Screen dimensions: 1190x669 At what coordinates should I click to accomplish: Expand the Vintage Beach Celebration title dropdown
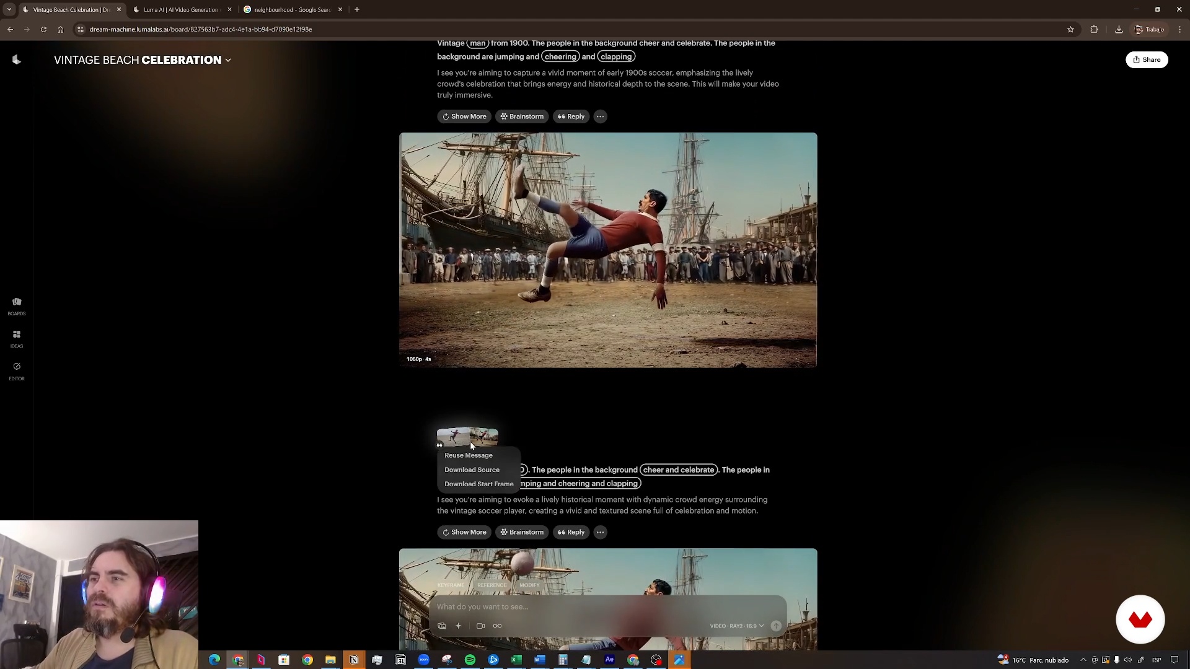click(228, 61)
